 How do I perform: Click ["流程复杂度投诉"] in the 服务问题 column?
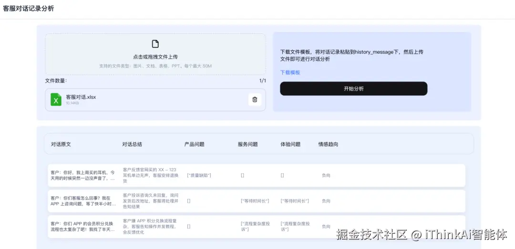(255, 227)
